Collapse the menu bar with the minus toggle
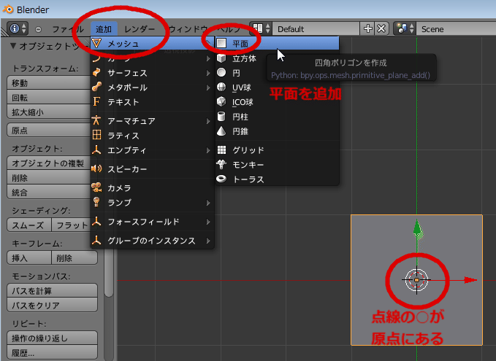Screen dimensions: 496x361 pyautogui.click(x=38, y=29)
